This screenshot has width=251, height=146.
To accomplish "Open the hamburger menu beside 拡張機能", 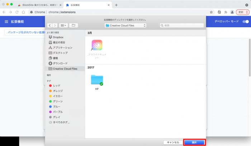I will pyautogui.click(x=6, y=22).
